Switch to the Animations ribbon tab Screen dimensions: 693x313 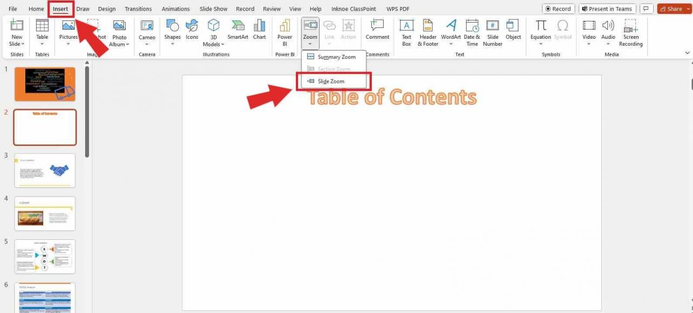[x=176, y=9]
